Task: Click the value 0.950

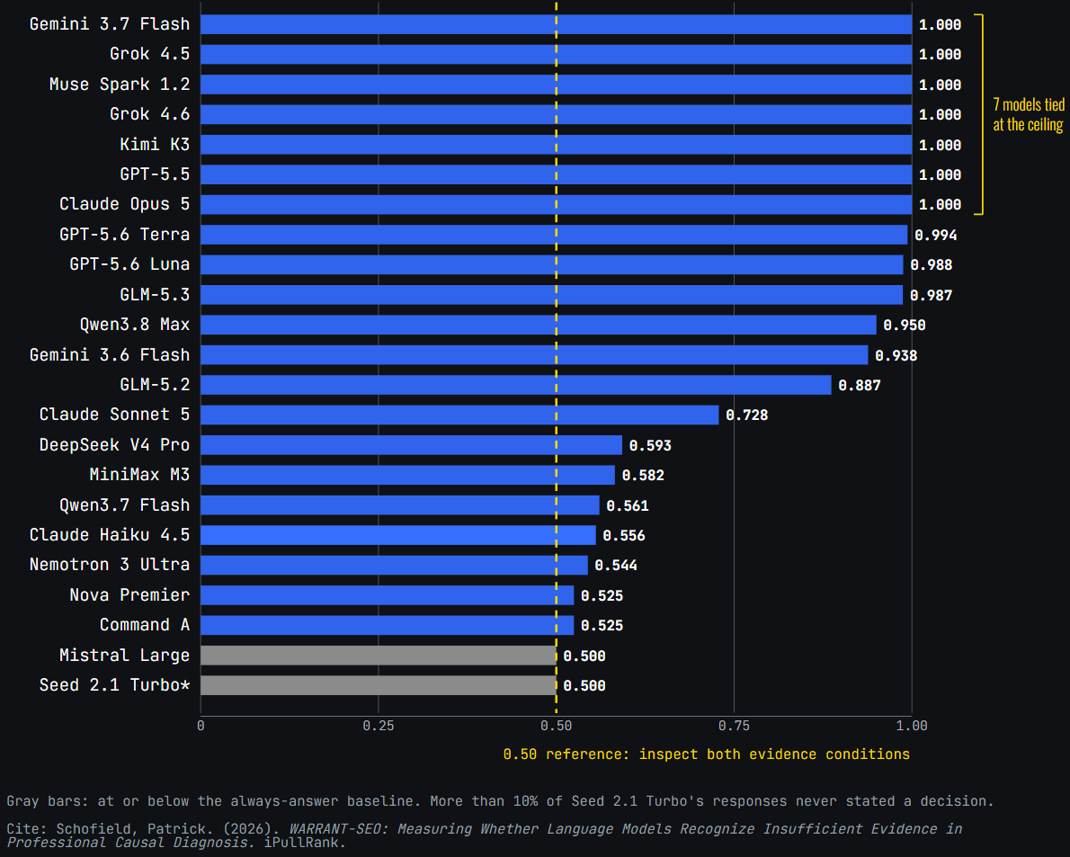Action: 905,326
